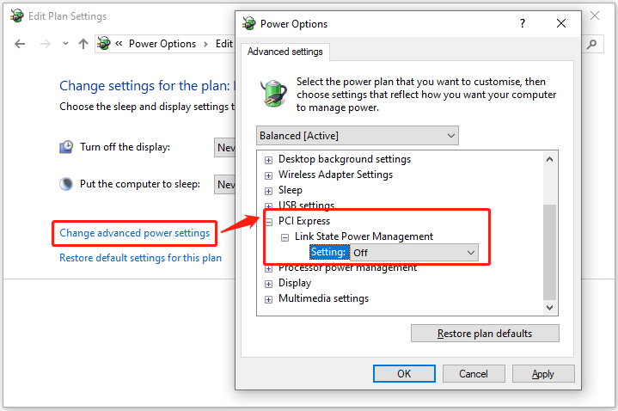Open the Balanced [Active] power plan dropdown
618x411 pixels.
coord(357,136)
